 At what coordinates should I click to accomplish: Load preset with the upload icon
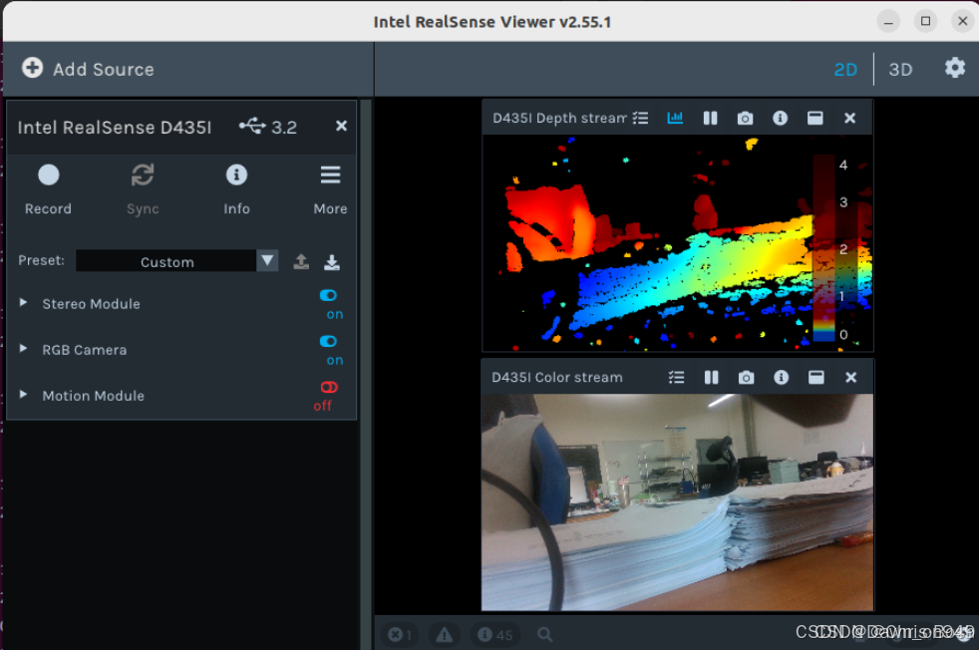[x=301, y=261]
